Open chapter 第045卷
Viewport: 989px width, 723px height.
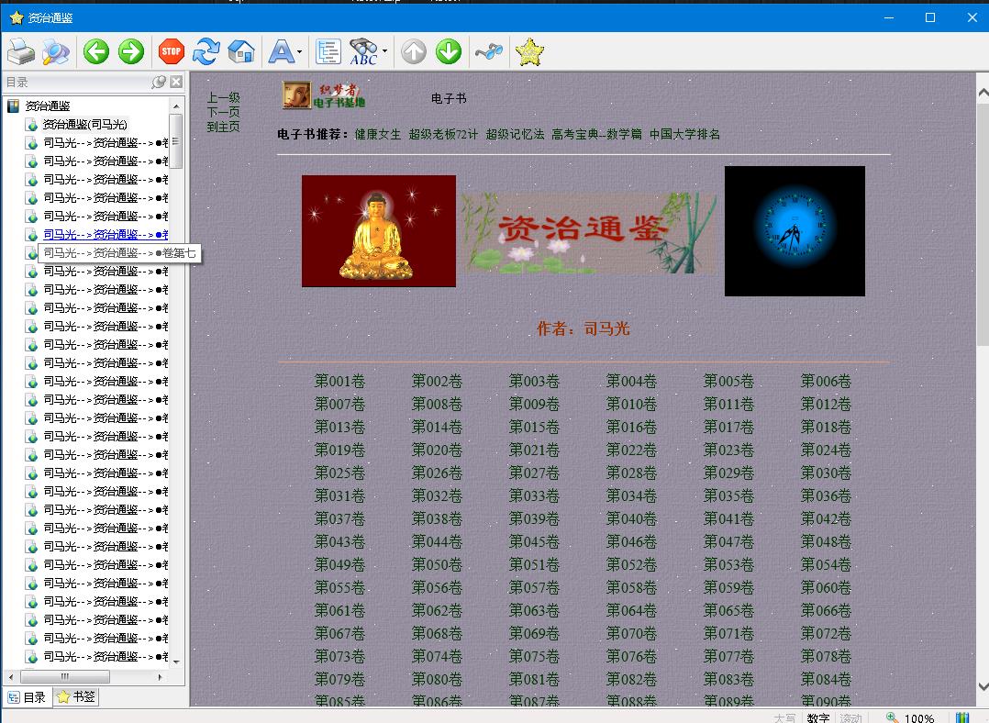coord(534,541)
